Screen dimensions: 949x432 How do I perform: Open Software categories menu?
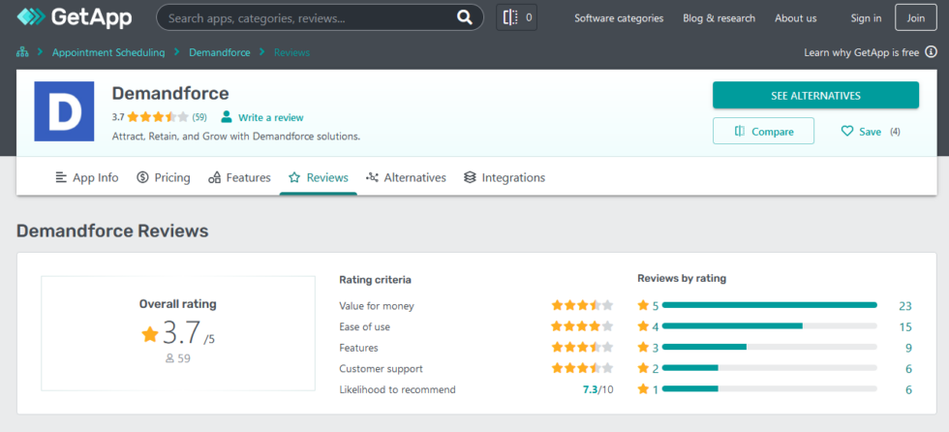tap(619, 17)
